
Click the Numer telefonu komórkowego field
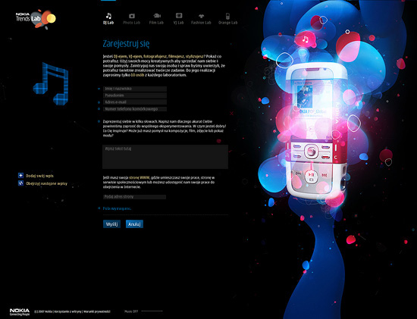coord(135,109)
